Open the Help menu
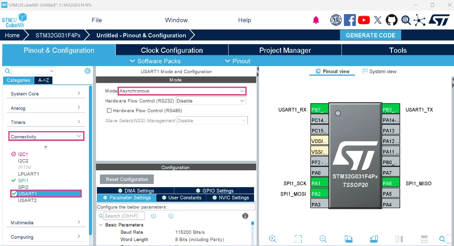454x246 pixels. [x=244, y=20]
